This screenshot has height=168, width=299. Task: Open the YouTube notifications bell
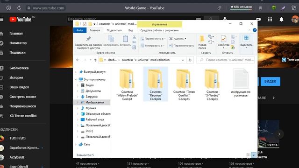tap(281, 20)
